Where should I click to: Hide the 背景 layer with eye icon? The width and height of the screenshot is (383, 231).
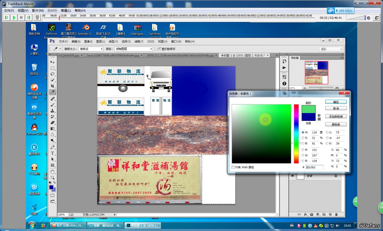tap(293, 176)
